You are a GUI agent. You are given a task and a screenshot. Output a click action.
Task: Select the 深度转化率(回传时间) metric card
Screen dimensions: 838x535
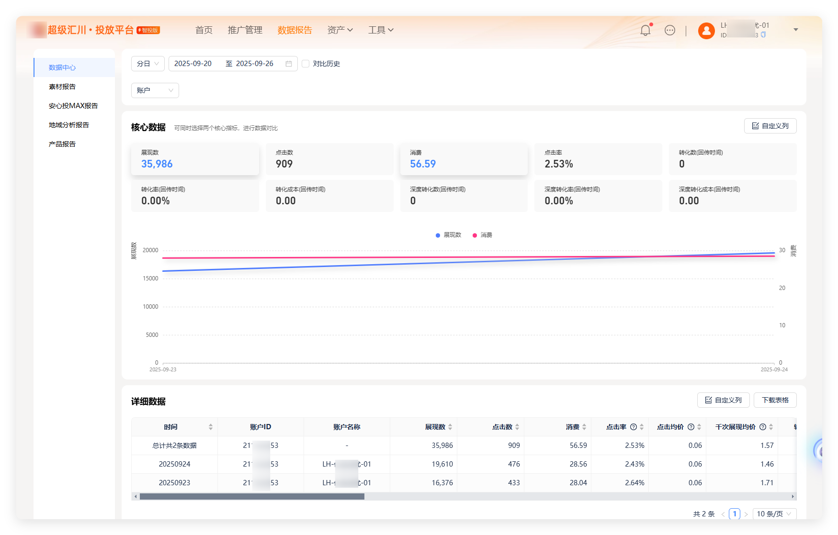[x=598, y=196]
